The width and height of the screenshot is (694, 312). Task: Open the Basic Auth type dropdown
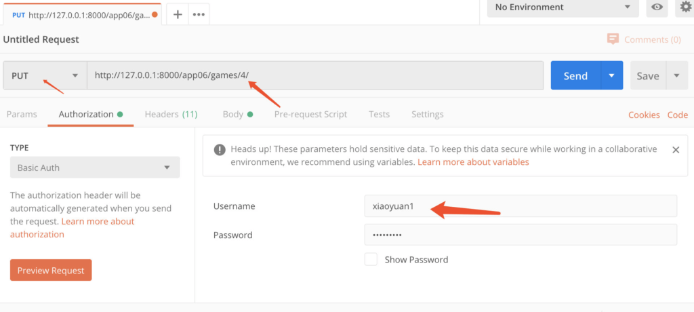tap(95, 168)
